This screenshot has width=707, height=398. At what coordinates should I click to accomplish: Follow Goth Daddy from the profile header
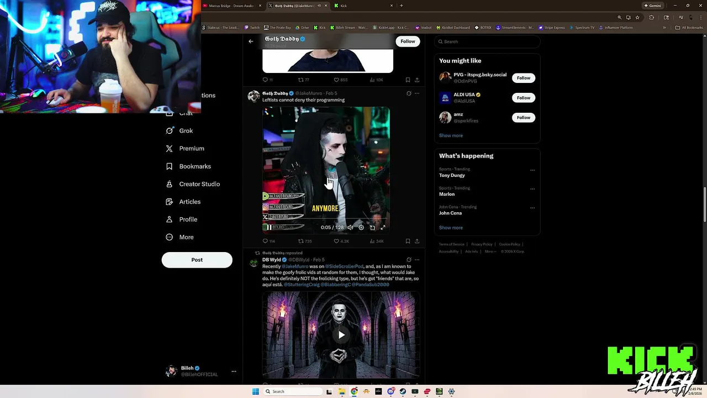coord(408,41)
